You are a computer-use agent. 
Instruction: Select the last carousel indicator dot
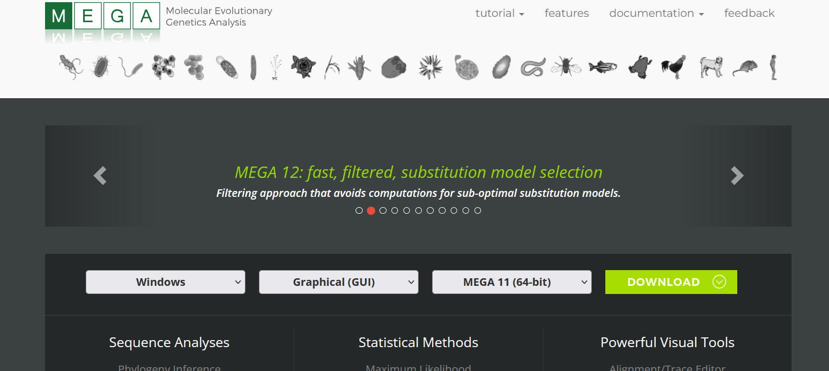[x=478, y=210]
